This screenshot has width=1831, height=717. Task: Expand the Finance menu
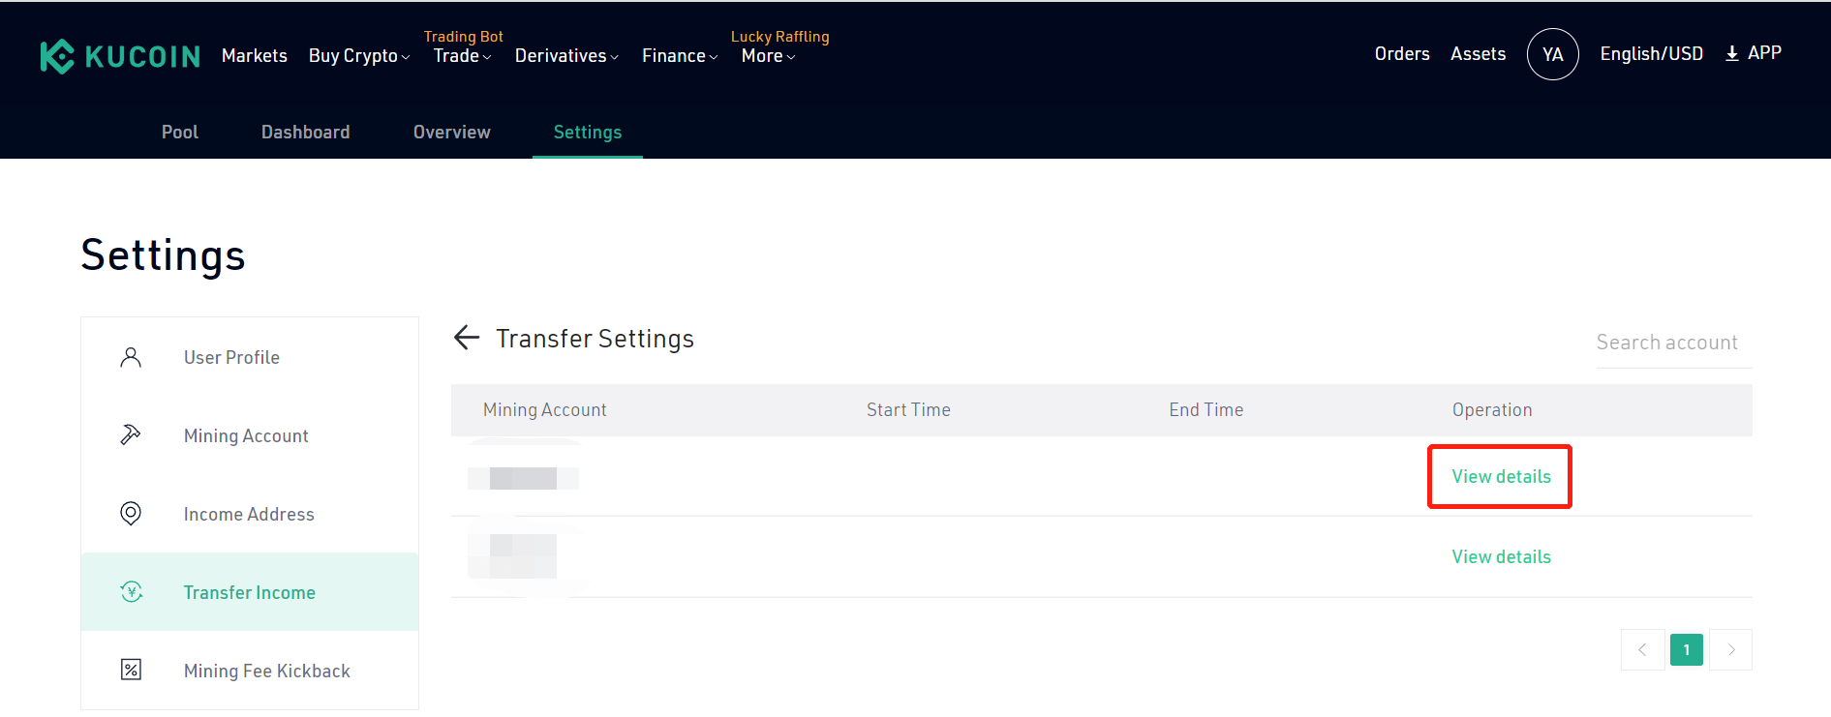click(x=680, y=56)
